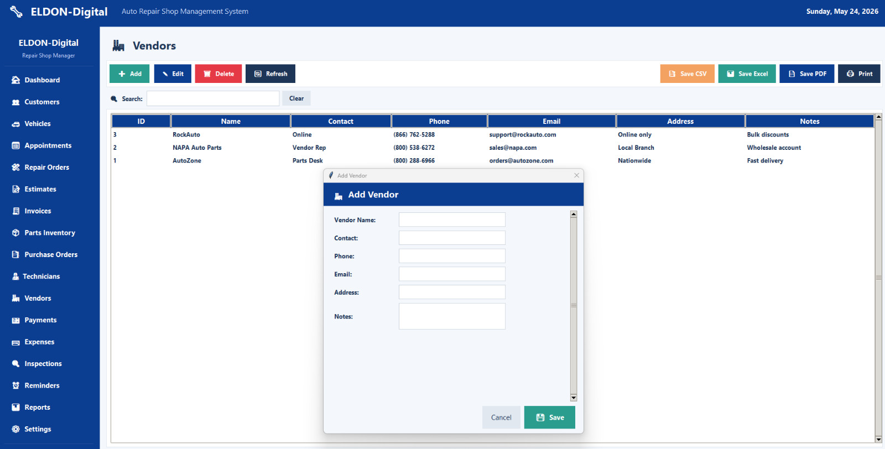885x449 pixels.
Task: Click the Save label in Add Vendor dialog
Action: [x=556, y=418]
